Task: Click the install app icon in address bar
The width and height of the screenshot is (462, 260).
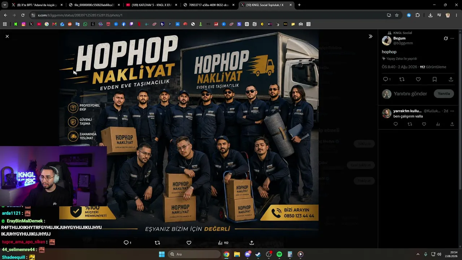Action: pyautogui.click(x=389, y=15)
